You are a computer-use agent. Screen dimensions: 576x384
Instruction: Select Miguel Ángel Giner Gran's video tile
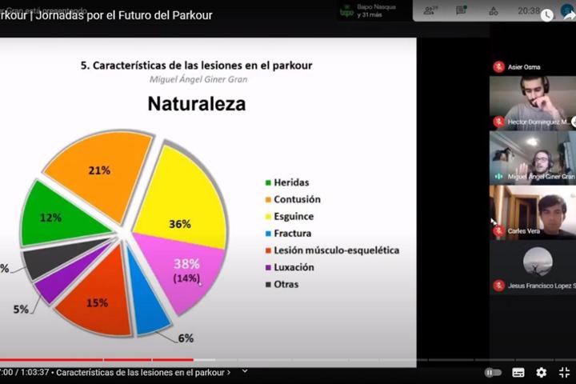coord(532,155)
